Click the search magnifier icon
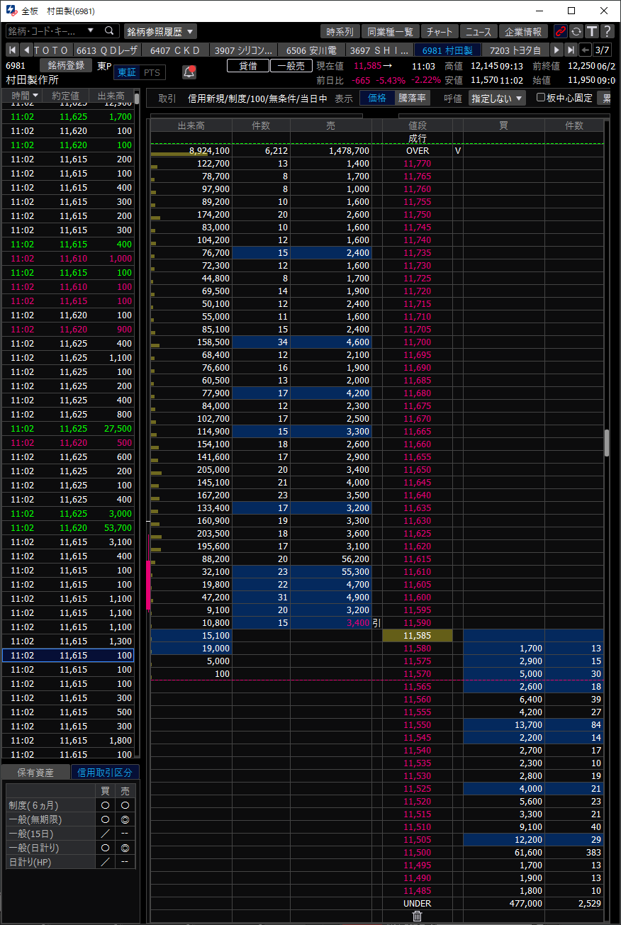Image resolution: width=621 pixels, height=925 pixels. [109, 31]
